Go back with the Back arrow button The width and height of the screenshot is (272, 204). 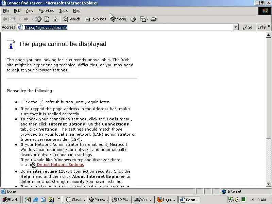[x=10, y=19]
